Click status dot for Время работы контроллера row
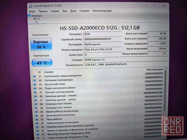The width and height of the screenshot is (187, 140). [37, 112]
